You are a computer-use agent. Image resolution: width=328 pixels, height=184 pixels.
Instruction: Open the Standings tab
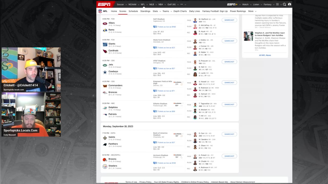tap(145, 11)
